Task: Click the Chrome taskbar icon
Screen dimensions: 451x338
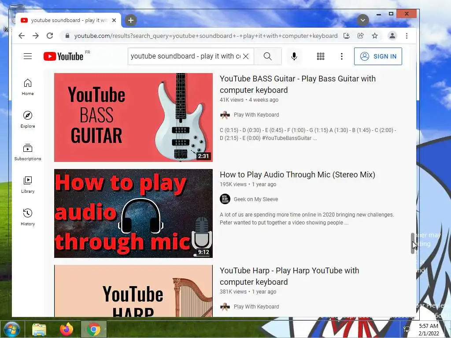Action: tap(93, 329)
